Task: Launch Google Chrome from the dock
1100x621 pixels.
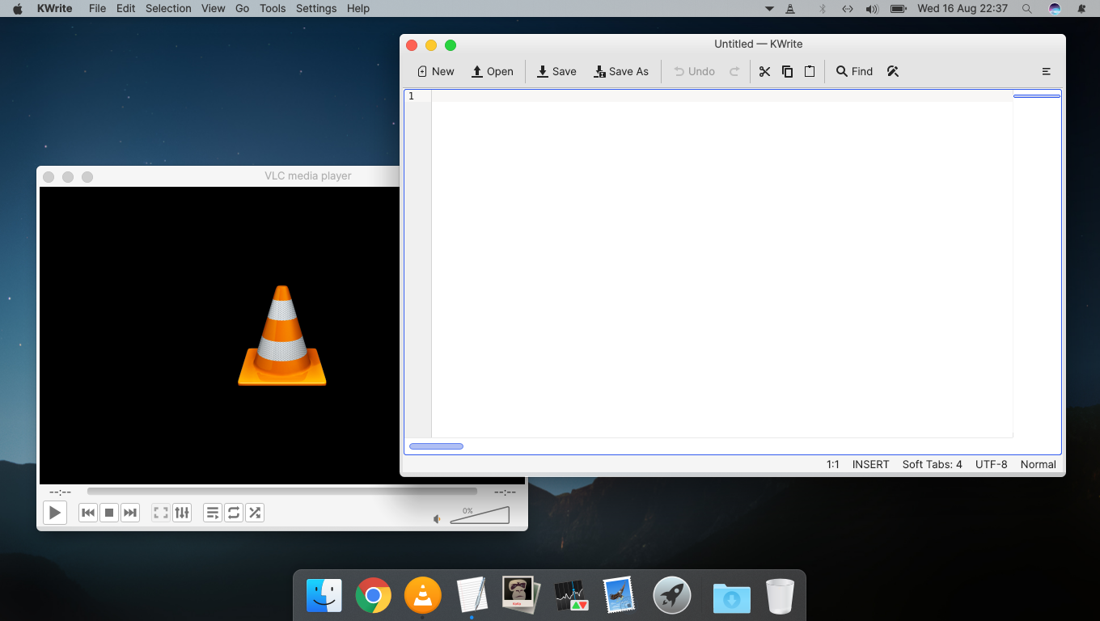Action: [x=373, y=596]
